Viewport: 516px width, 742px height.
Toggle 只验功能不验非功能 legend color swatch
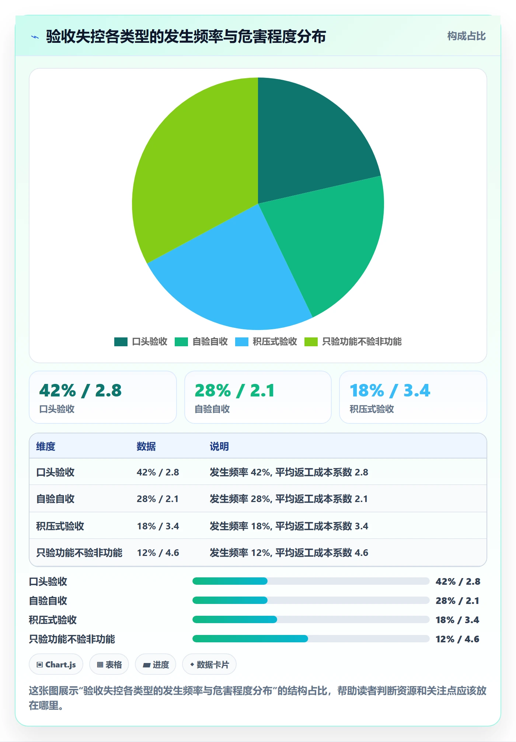tap(311, 342)
